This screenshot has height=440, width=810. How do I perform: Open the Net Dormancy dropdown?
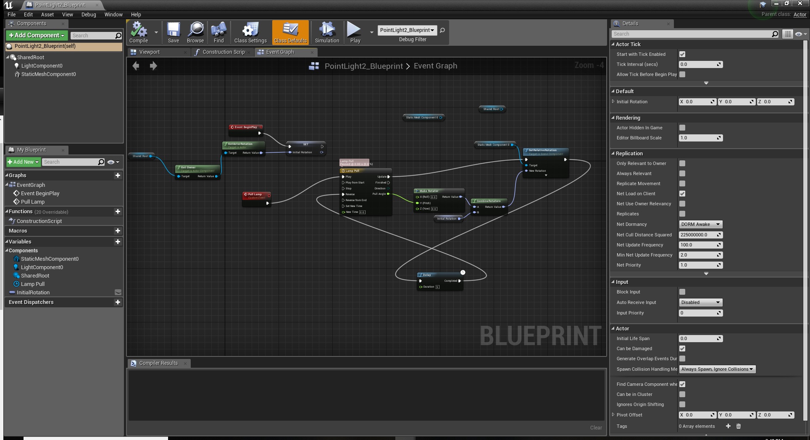pyautogui.click(x=700, y=225)
